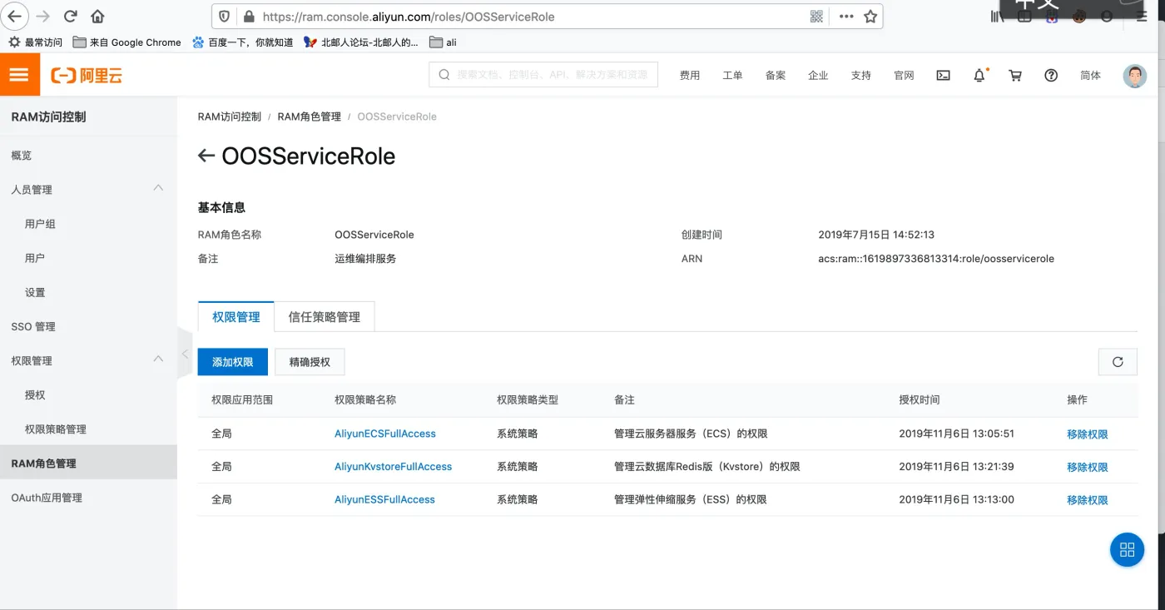Click the 运维编排服务 remark text

tap(365, 259)
